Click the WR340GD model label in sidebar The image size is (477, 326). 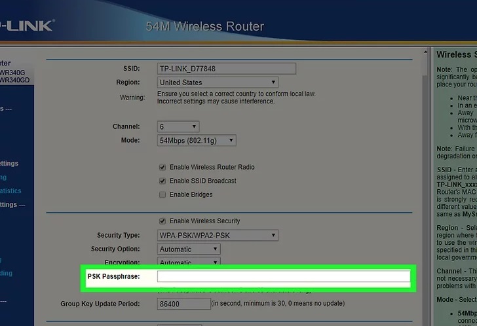tap(16, 80)
